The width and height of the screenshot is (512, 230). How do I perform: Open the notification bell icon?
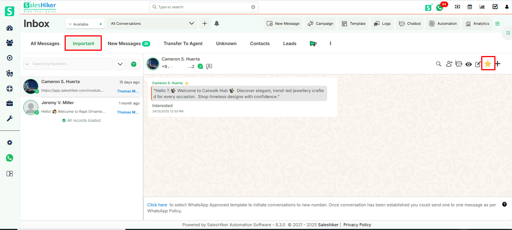(x=217, y=23)
